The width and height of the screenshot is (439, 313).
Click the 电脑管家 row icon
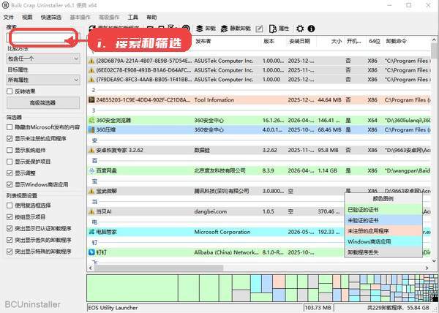(x=91, y=232)
